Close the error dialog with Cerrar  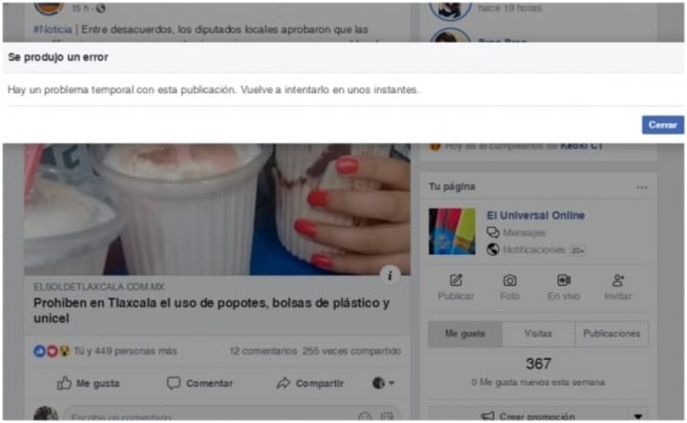pyautogui.click(x=662, y=125)
